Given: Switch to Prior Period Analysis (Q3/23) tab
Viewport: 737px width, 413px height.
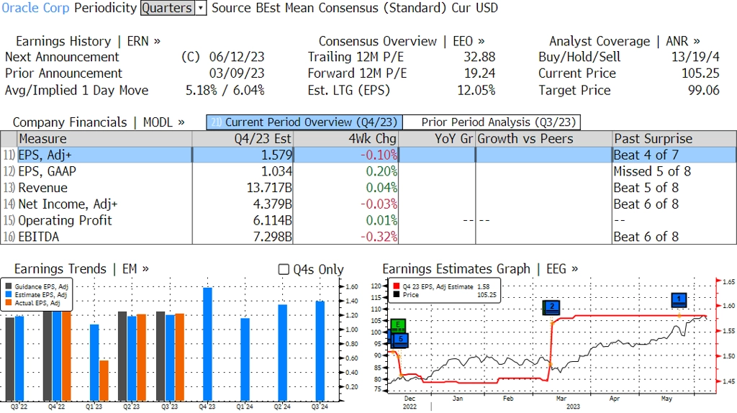Looking at the screenshot, I should (x=492, y=122).
